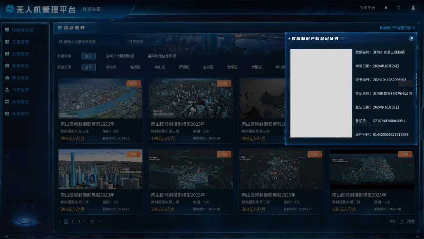Click the fullscreen toggle icon
The width and height of the screenshot is (424, 239).
coord(398,8)
